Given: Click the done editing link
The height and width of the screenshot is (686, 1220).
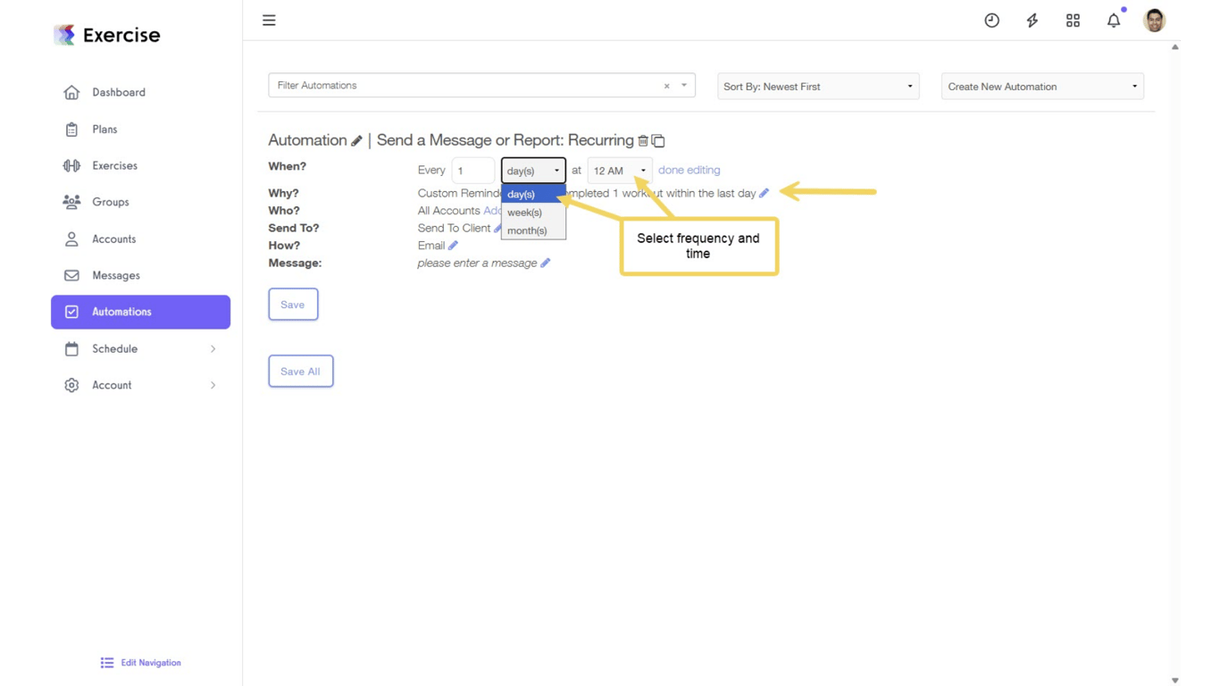Looking at the screenshot, I should click(x=689, y=170).
